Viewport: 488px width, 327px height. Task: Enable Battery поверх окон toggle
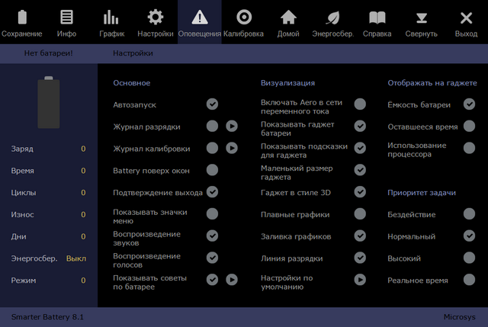pos(212,170)
